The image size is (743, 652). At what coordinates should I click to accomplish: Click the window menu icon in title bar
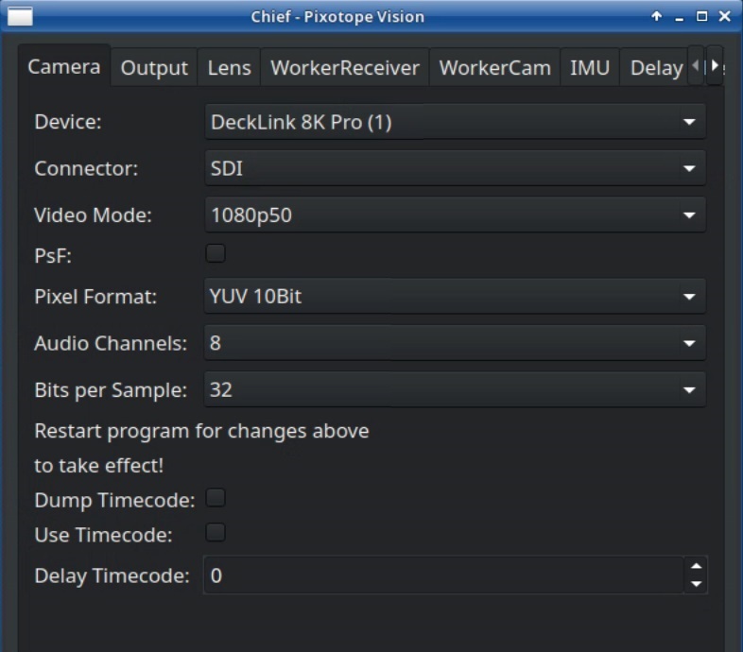click(20, 16)
